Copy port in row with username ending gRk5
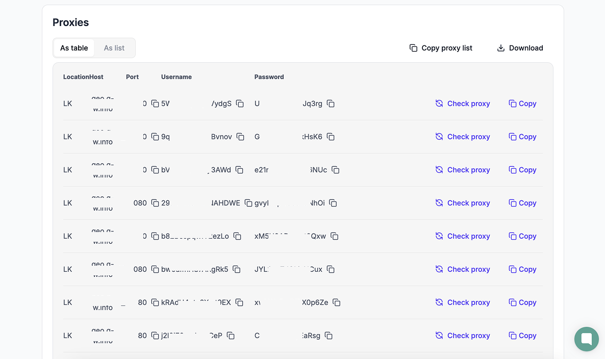605x359 pixels. [155, 270]
